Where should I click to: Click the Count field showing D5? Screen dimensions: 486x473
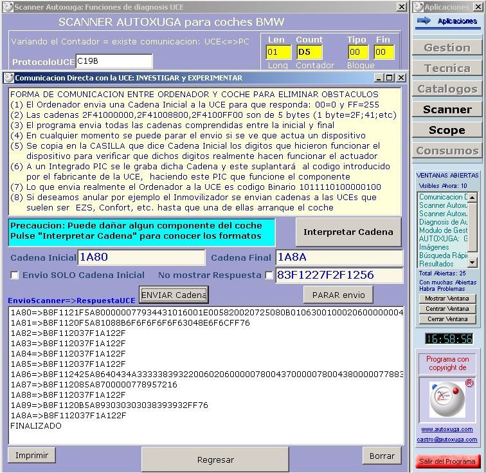[309, 52]
